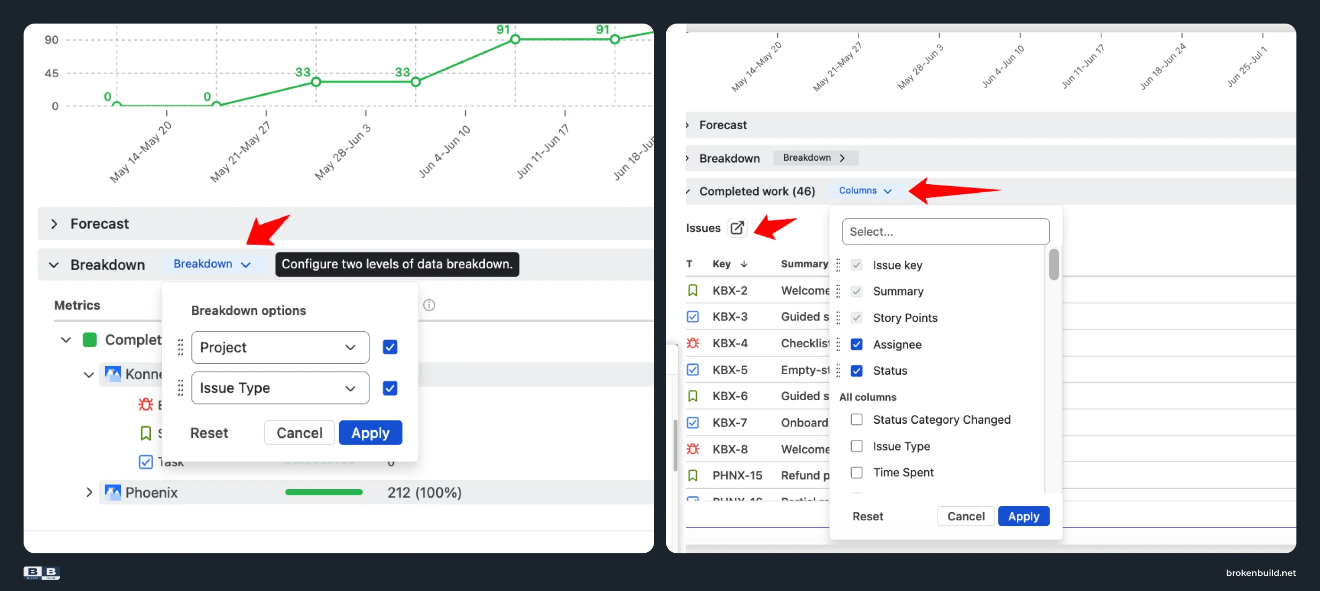This screenshot has width=1320, height=591.
Task: Click the bug icon beside KBX-4
Action: (692, 343)
